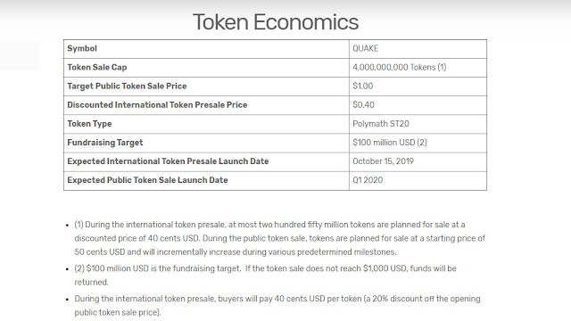Select the Symbol row label

point(82,48)
